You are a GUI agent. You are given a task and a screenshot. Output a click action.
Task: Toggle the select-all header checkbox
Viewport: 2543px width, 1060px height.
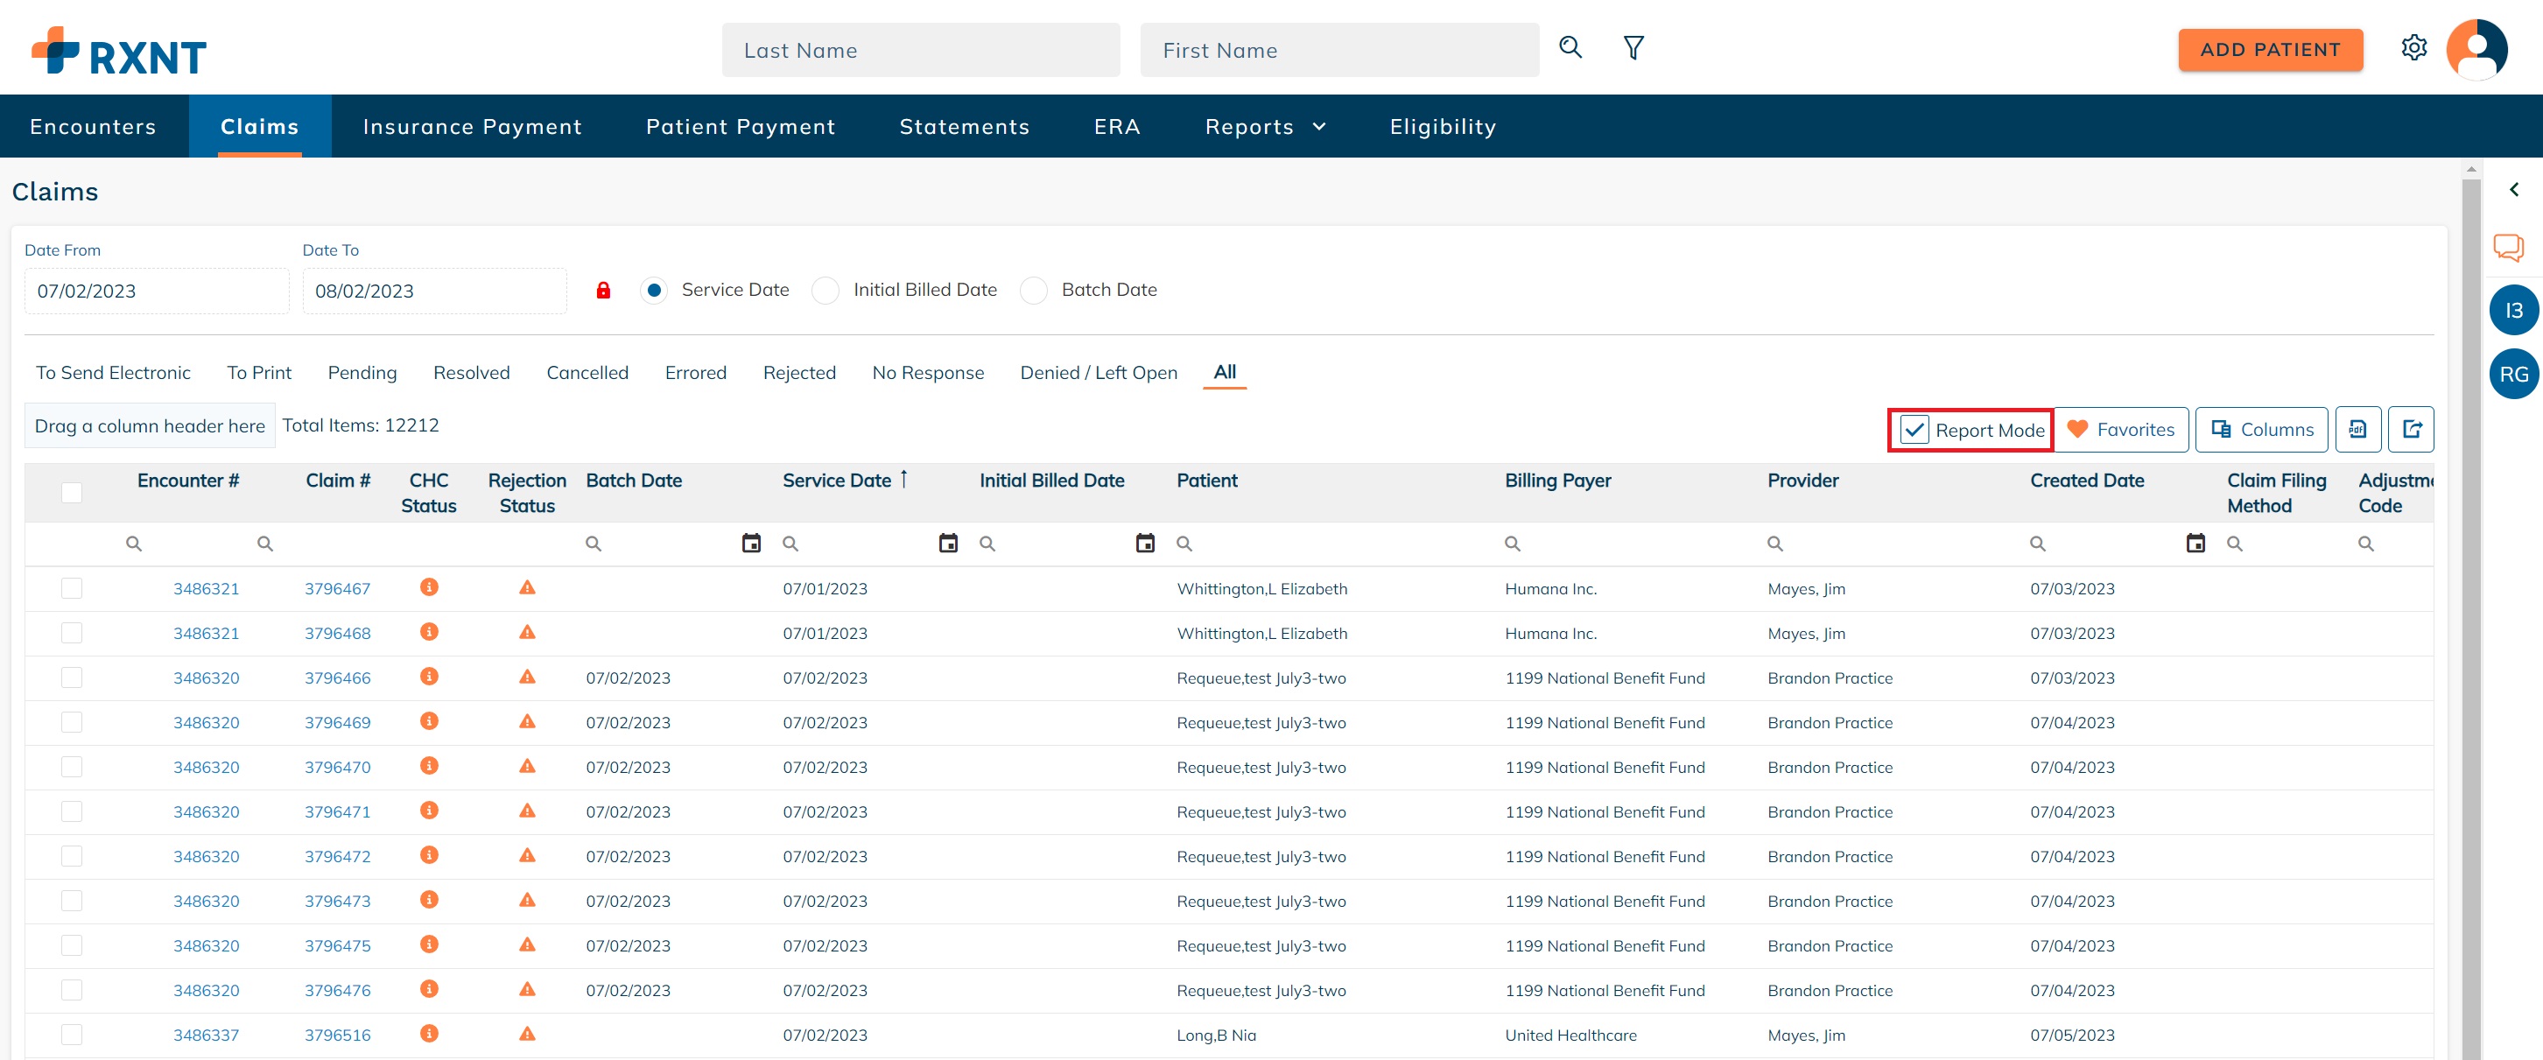pos(71,493)
